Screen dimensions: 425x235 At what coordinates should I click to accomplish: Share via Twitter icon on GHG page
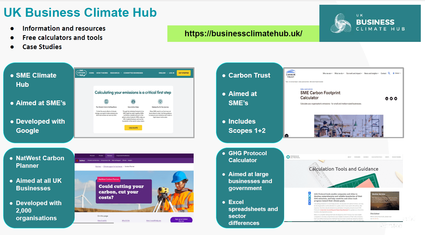tap(310, 196)
